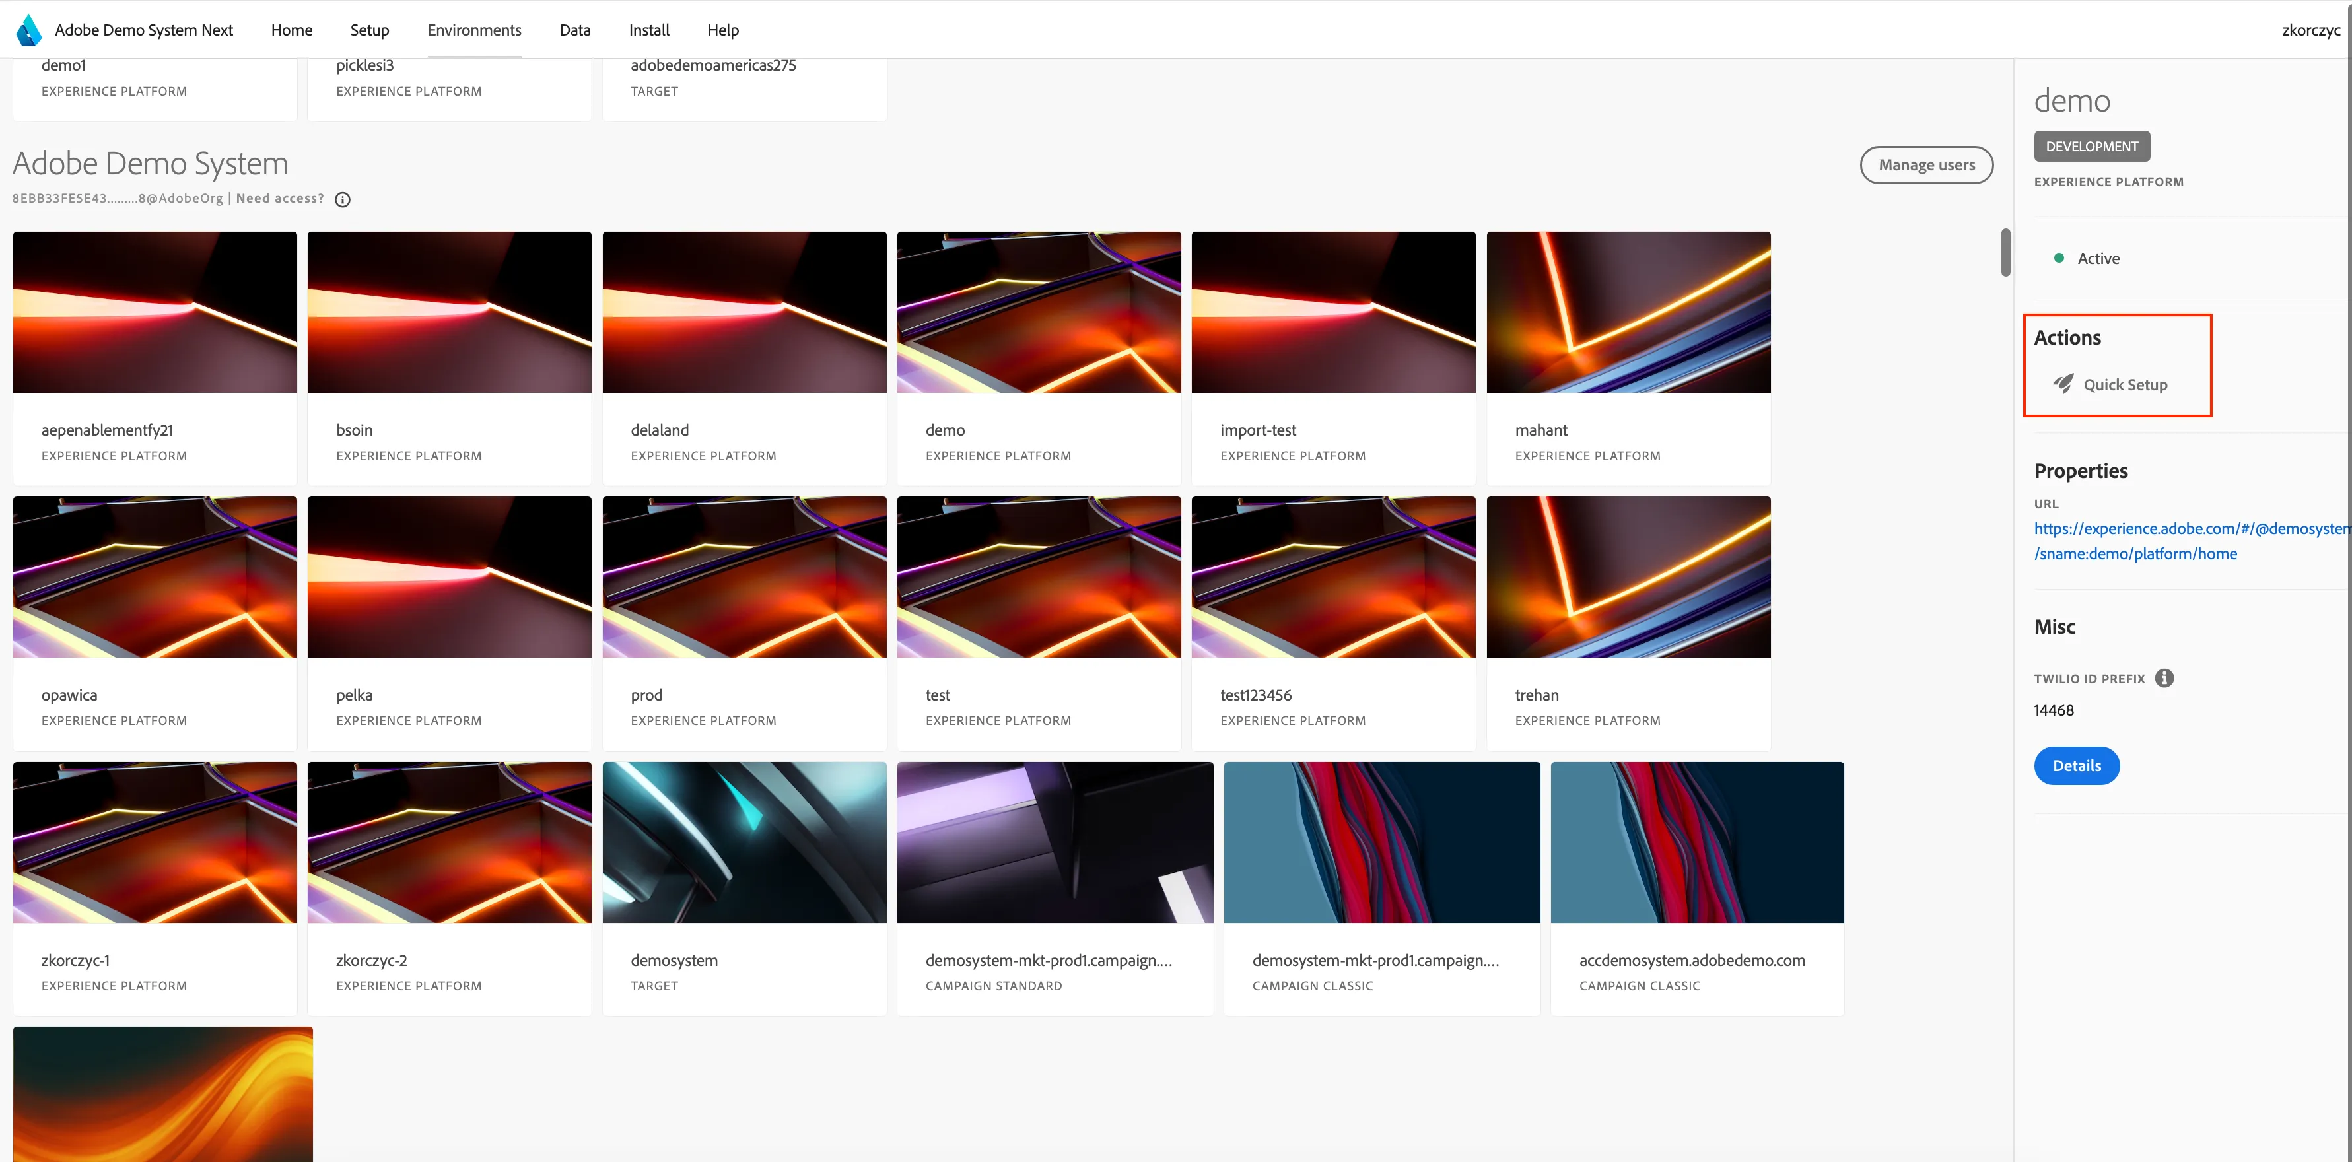Click the zkorczyc user name
Viewport: 2352px width, 1162px height.
(x=2311, y=30)
